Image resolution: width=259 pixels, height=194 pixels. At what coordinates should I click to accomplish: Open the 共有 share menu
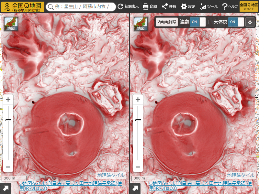point(169,6)
